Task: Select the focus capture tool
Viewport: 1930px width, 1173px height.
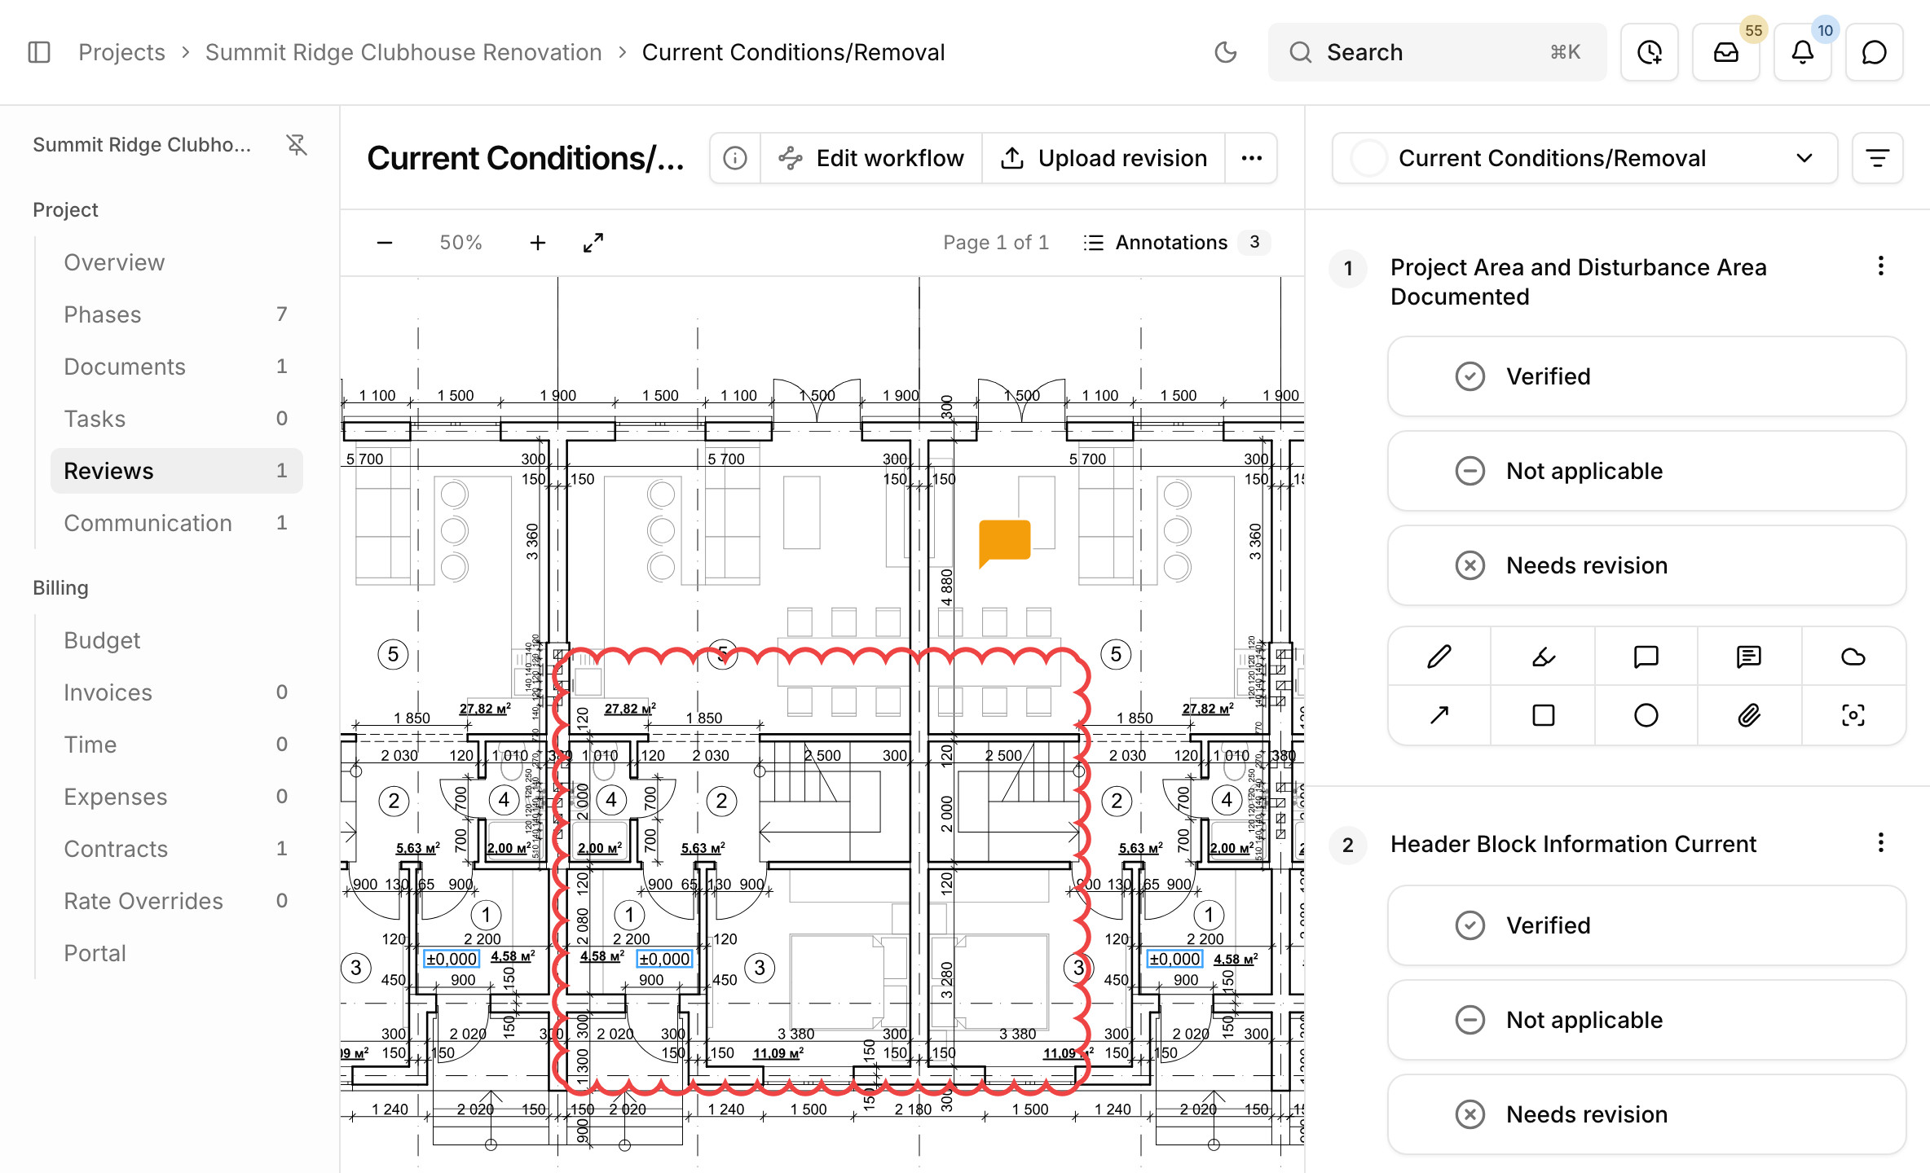Action: 1853,715
